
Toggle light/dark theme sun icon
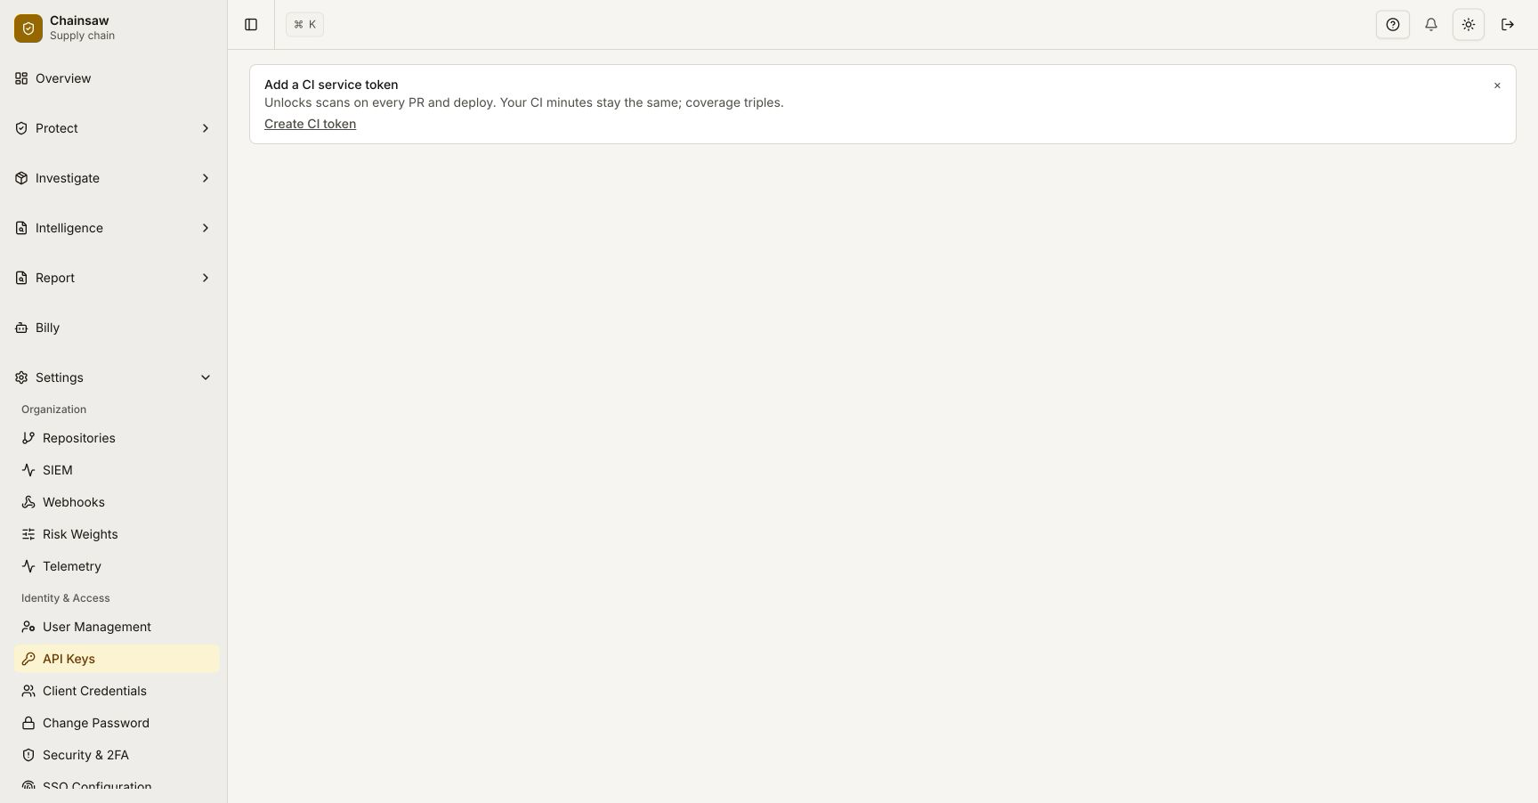click(x=1469, y=25)
